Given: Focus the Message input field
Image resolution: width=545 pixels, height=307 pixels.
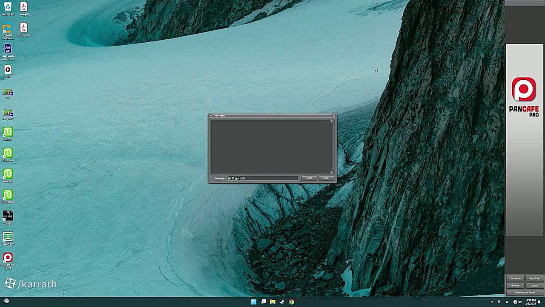Looking at the screenshot, I should point(263,178).
